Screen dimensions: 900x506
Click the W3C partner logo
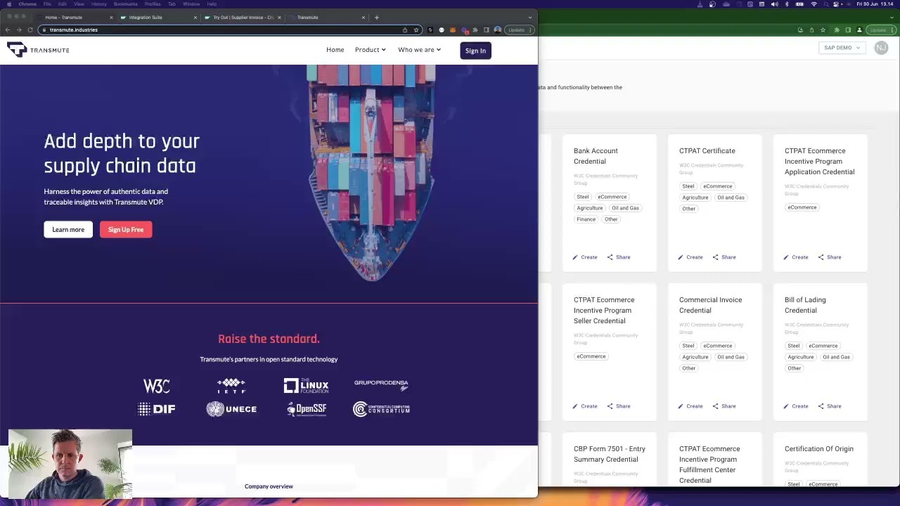[x=157, y=386]
